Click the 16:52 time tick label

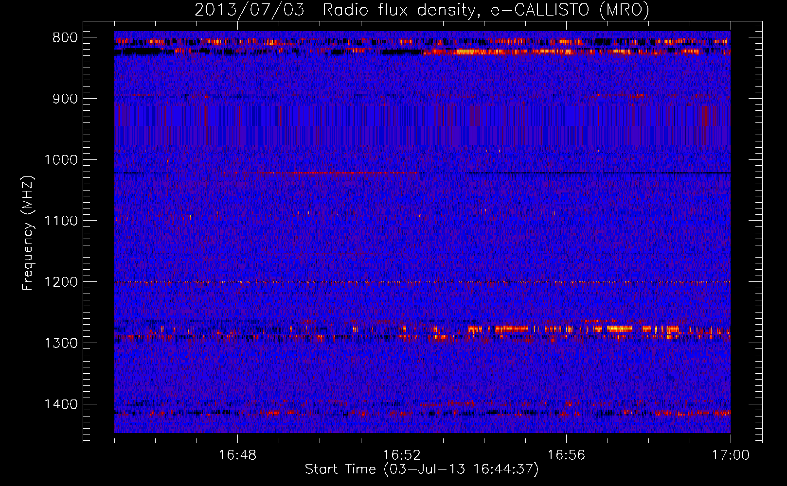pos(402,455)
